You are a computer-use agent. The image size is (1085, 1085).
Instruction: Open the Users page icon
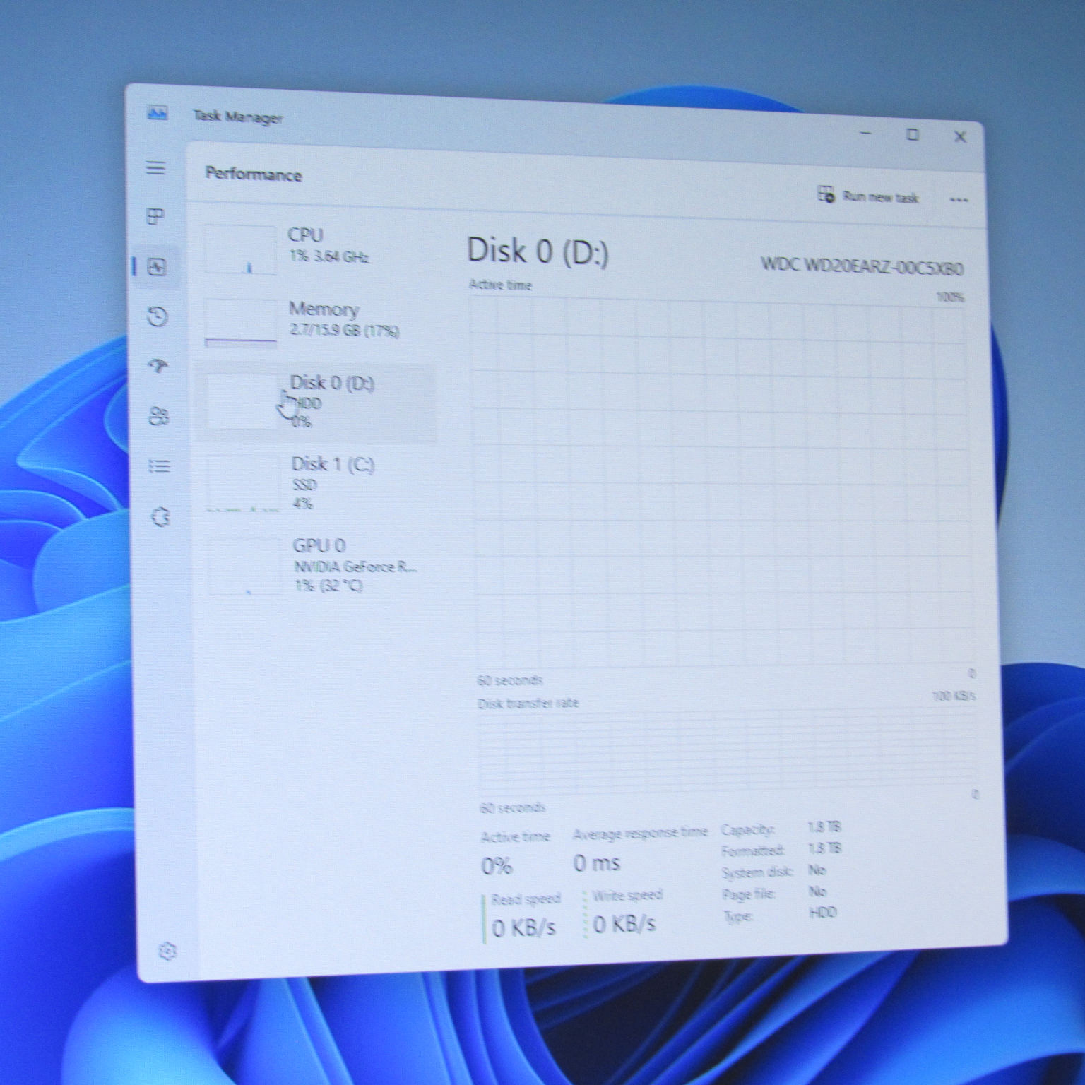pos(159,417)
